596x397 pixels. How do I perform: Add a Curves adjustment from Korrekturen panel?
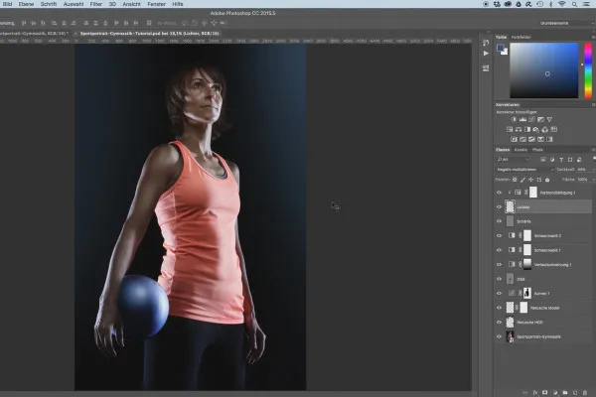pos(531,120)
